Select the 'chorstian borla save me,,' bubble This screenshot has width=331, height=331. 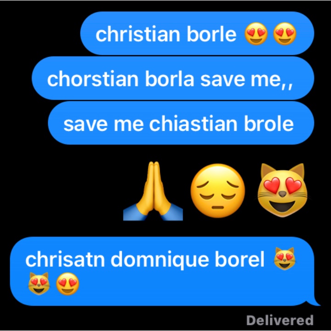(x=173, y=78)
